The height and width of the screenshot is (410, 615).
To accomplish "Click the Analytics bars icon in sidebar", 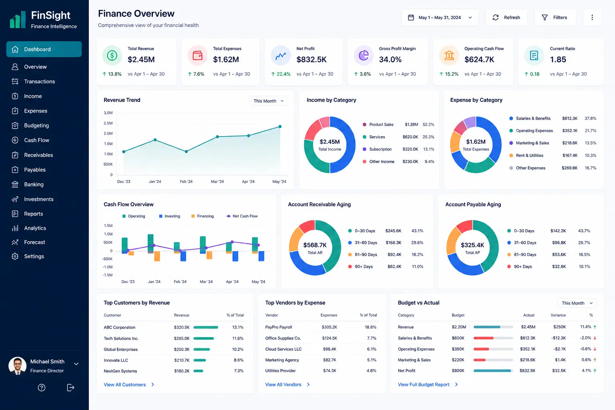I will [15, 228].
